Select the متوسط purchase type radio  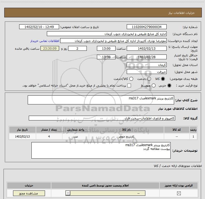click(154, 86)
